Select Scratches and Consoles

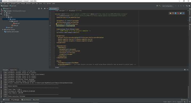coord(11,32)
